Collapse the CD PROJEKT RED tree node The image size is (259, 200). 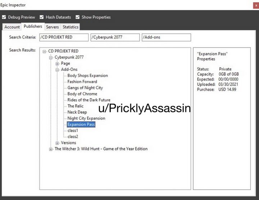[45, 51]
